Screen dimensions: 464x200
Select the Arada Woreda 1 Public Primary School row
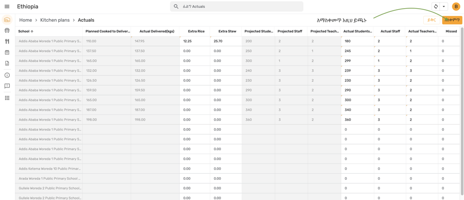click(x=238, y=178)
